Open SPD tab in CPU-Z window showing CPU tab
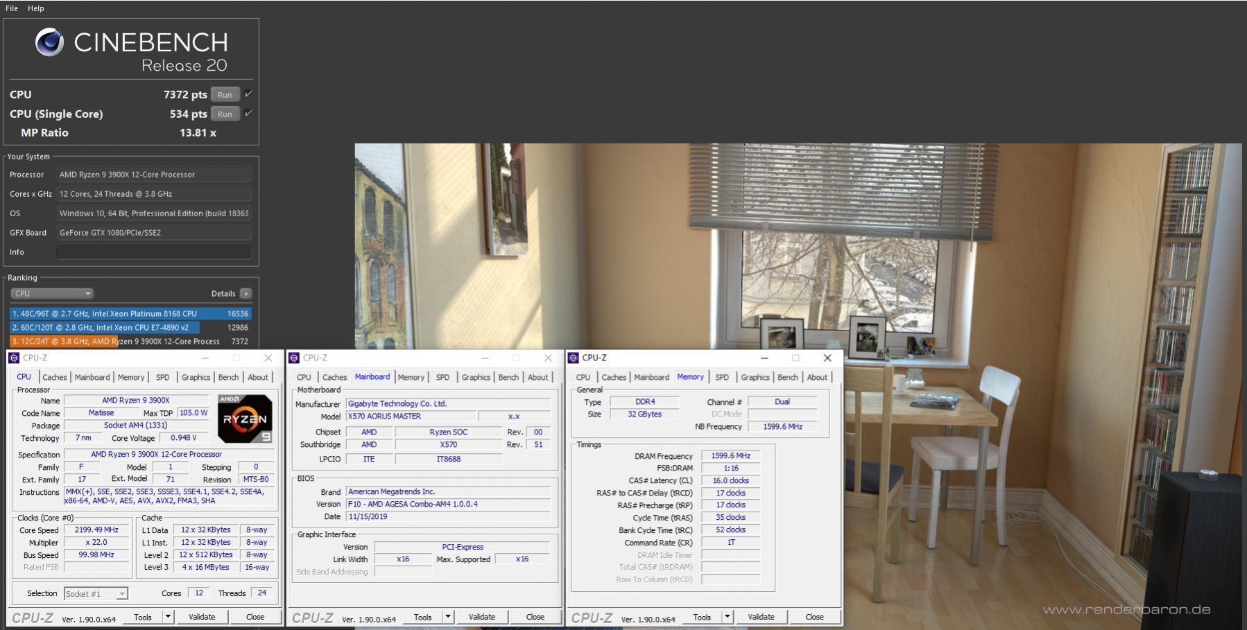Image resolution: width=1247 pixels, height=630 pixels. (162, 377)
